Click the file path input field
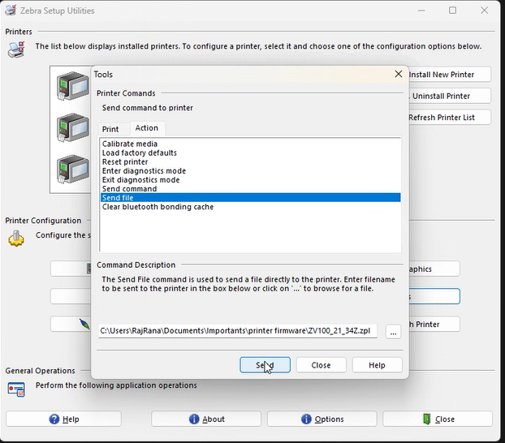 tap(237, 331)
